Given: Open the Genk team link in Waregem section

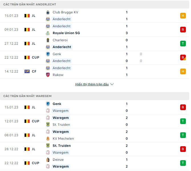Looking at the screenshot, I should [x=57, y=104].
